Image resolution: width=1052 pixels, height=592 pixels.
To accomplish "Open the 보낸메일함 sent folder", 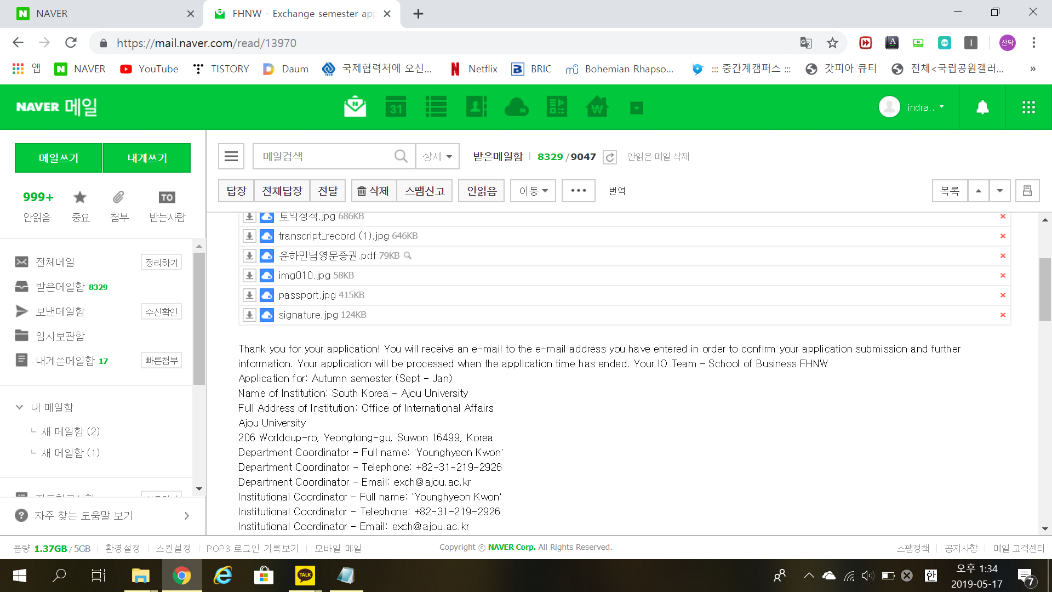I will click(60, 311).
